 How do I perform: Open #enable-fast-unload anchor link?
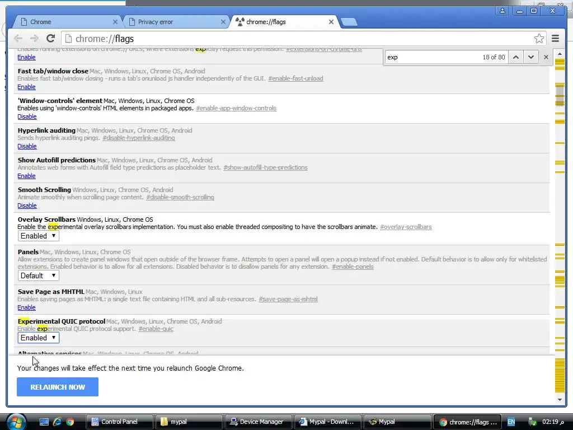[295, 78]
